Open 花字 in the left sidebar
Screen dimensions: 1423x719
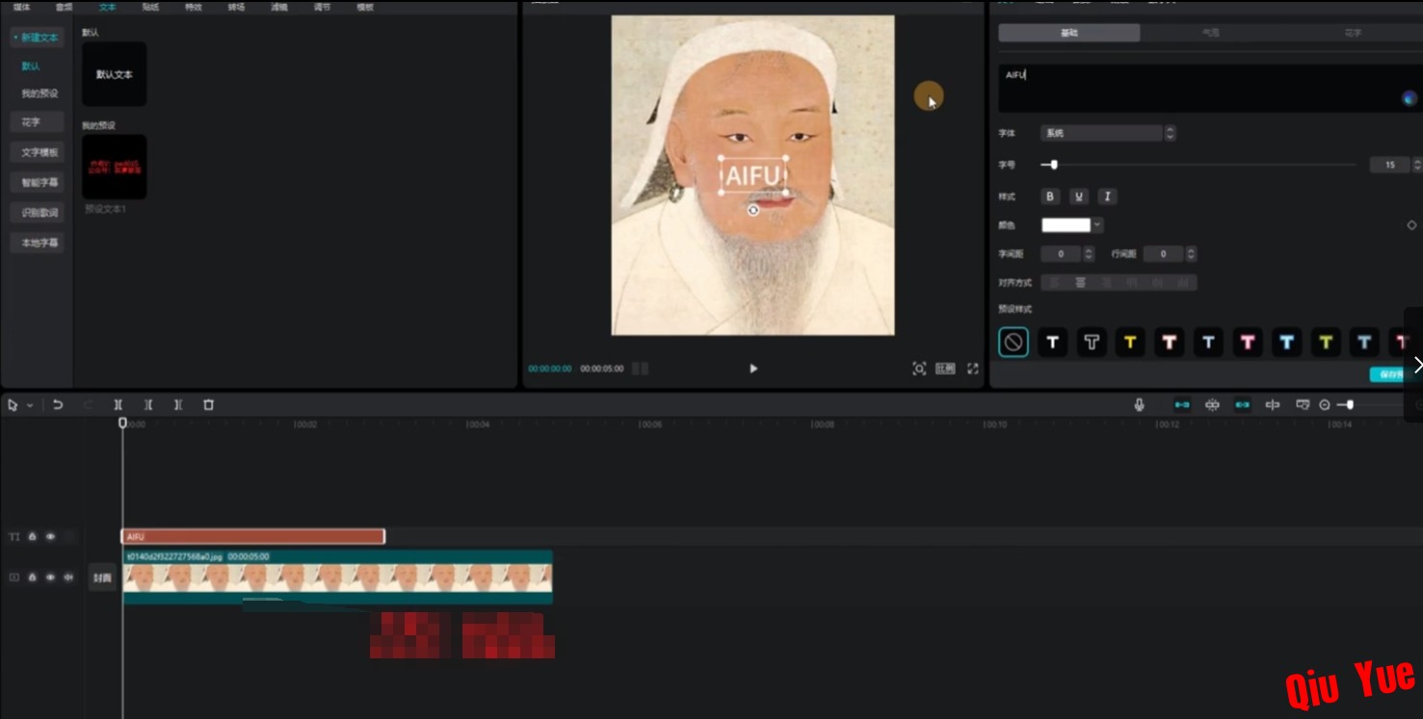click(38, 122)
